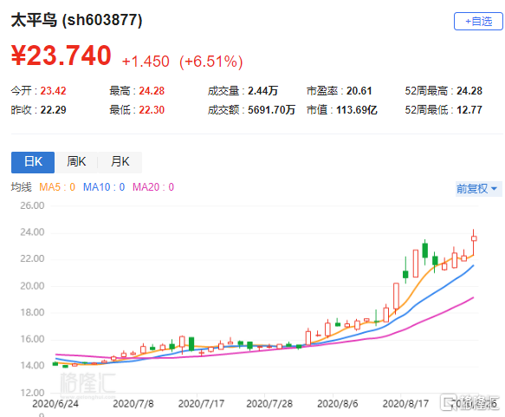Click the 26.00 price axis label
This screenshot has width=505, height=417.
[32, 205]
